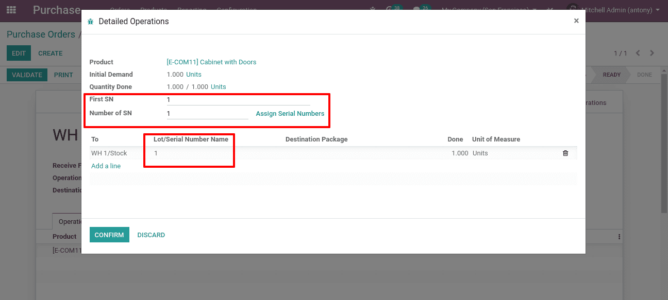Sort by Destination Package column header

[316, 139]
